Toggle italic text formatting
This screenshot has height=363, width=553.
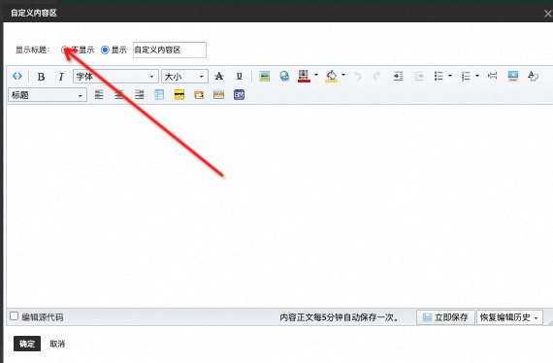[x=61, y=77]
